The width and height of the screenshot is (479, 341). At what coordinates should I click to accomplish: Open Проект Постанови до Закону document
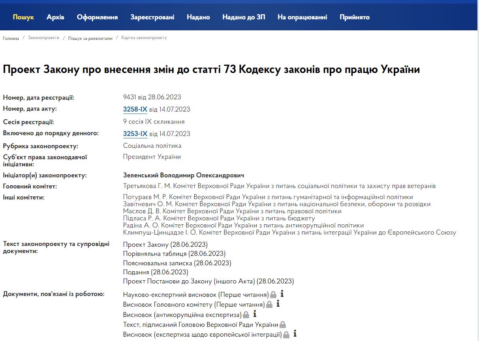[x=209, y=281]
